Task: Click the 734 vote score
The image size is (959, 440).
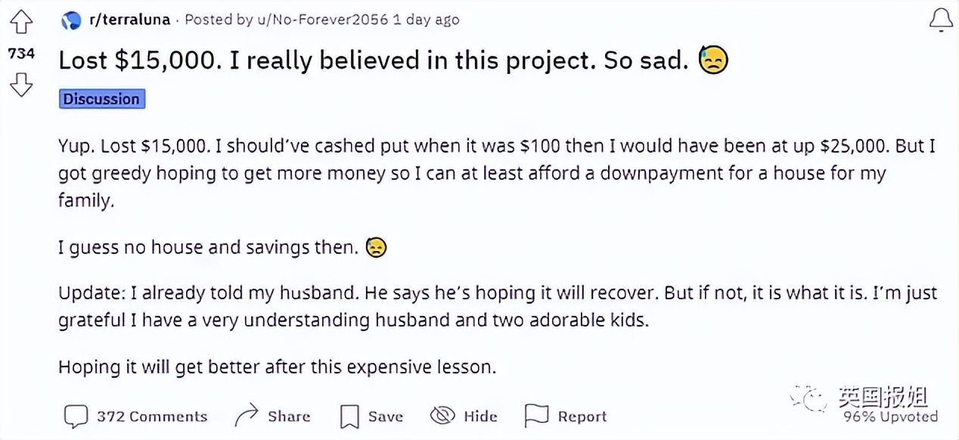Action: [x=21, y=54]
